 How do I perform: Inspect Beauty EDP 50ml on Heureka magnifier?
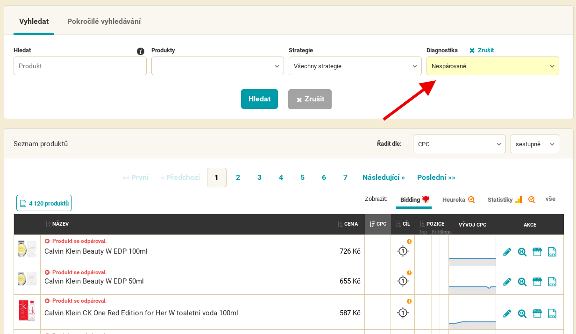coord(522,282)
